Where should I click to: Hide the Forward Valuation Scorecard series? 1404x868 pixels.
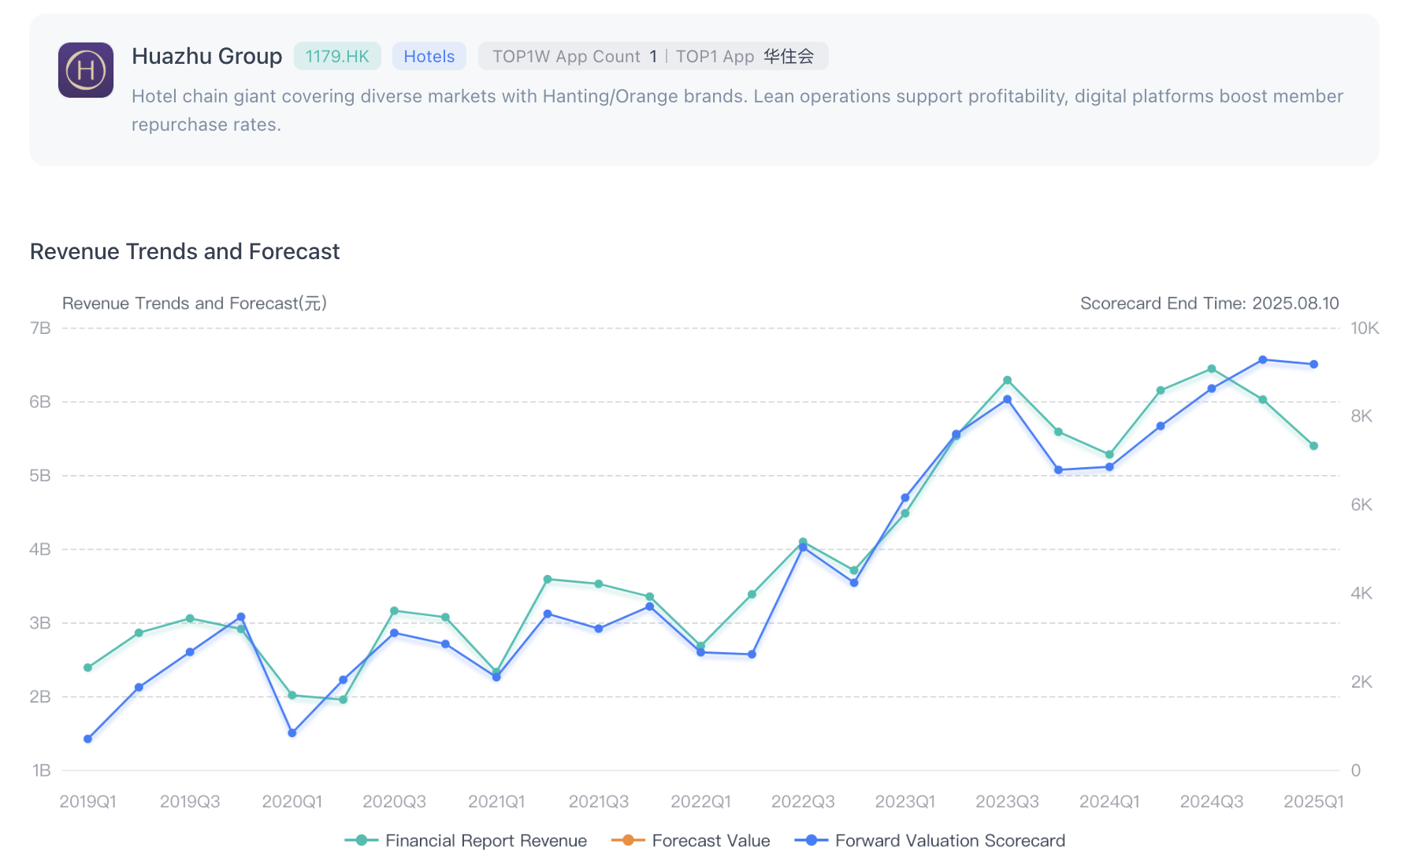coord(949,840)
